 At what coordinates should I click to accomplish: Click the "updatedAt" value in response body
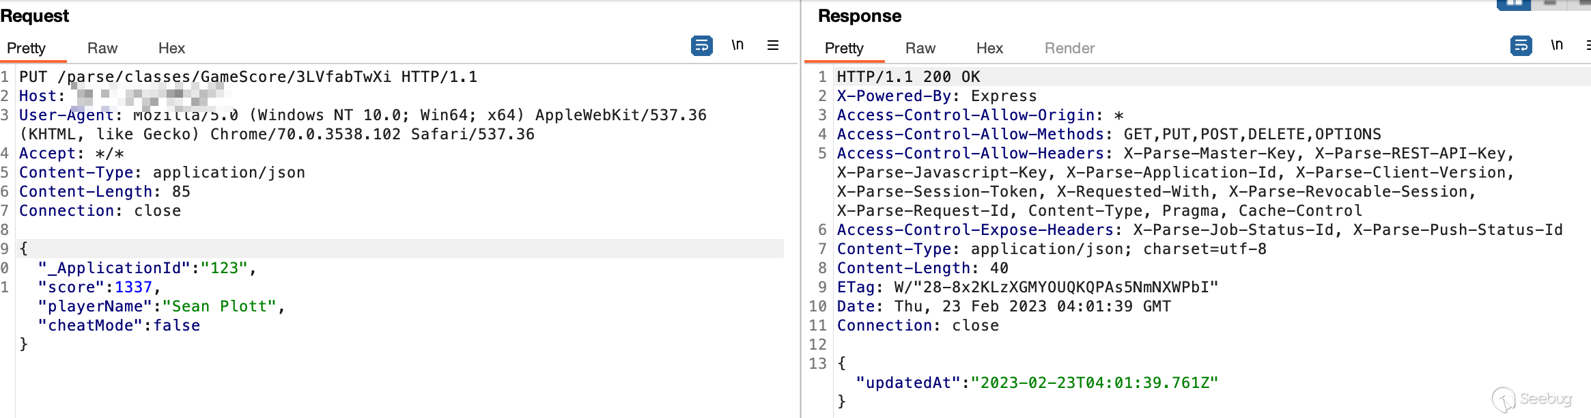coord(1095,382)
